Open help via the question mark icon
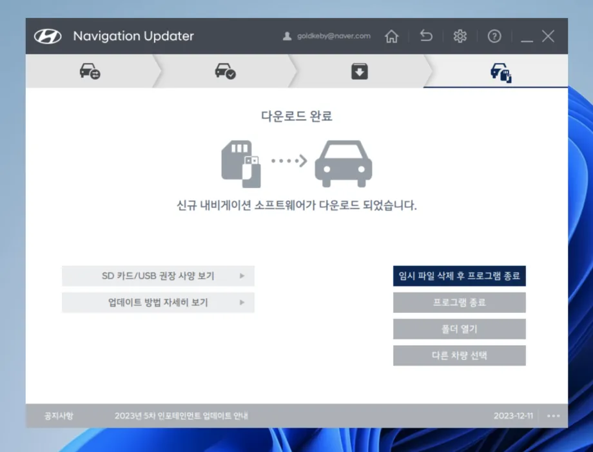 pyautogui.click(x=494, y=36)
